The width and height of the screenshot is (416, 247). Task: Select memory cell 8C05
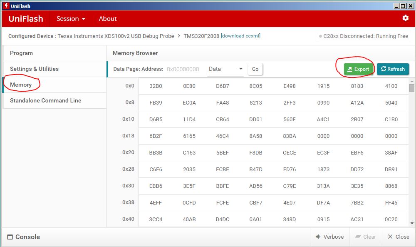[x=256, y=86]
